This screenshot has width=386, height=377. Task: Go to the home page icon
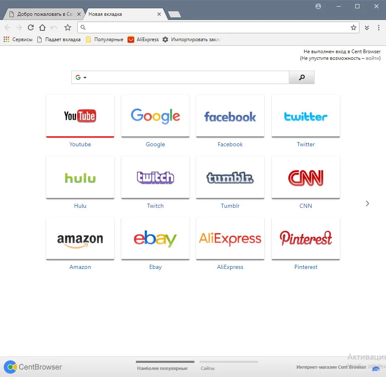coord(42,27)
